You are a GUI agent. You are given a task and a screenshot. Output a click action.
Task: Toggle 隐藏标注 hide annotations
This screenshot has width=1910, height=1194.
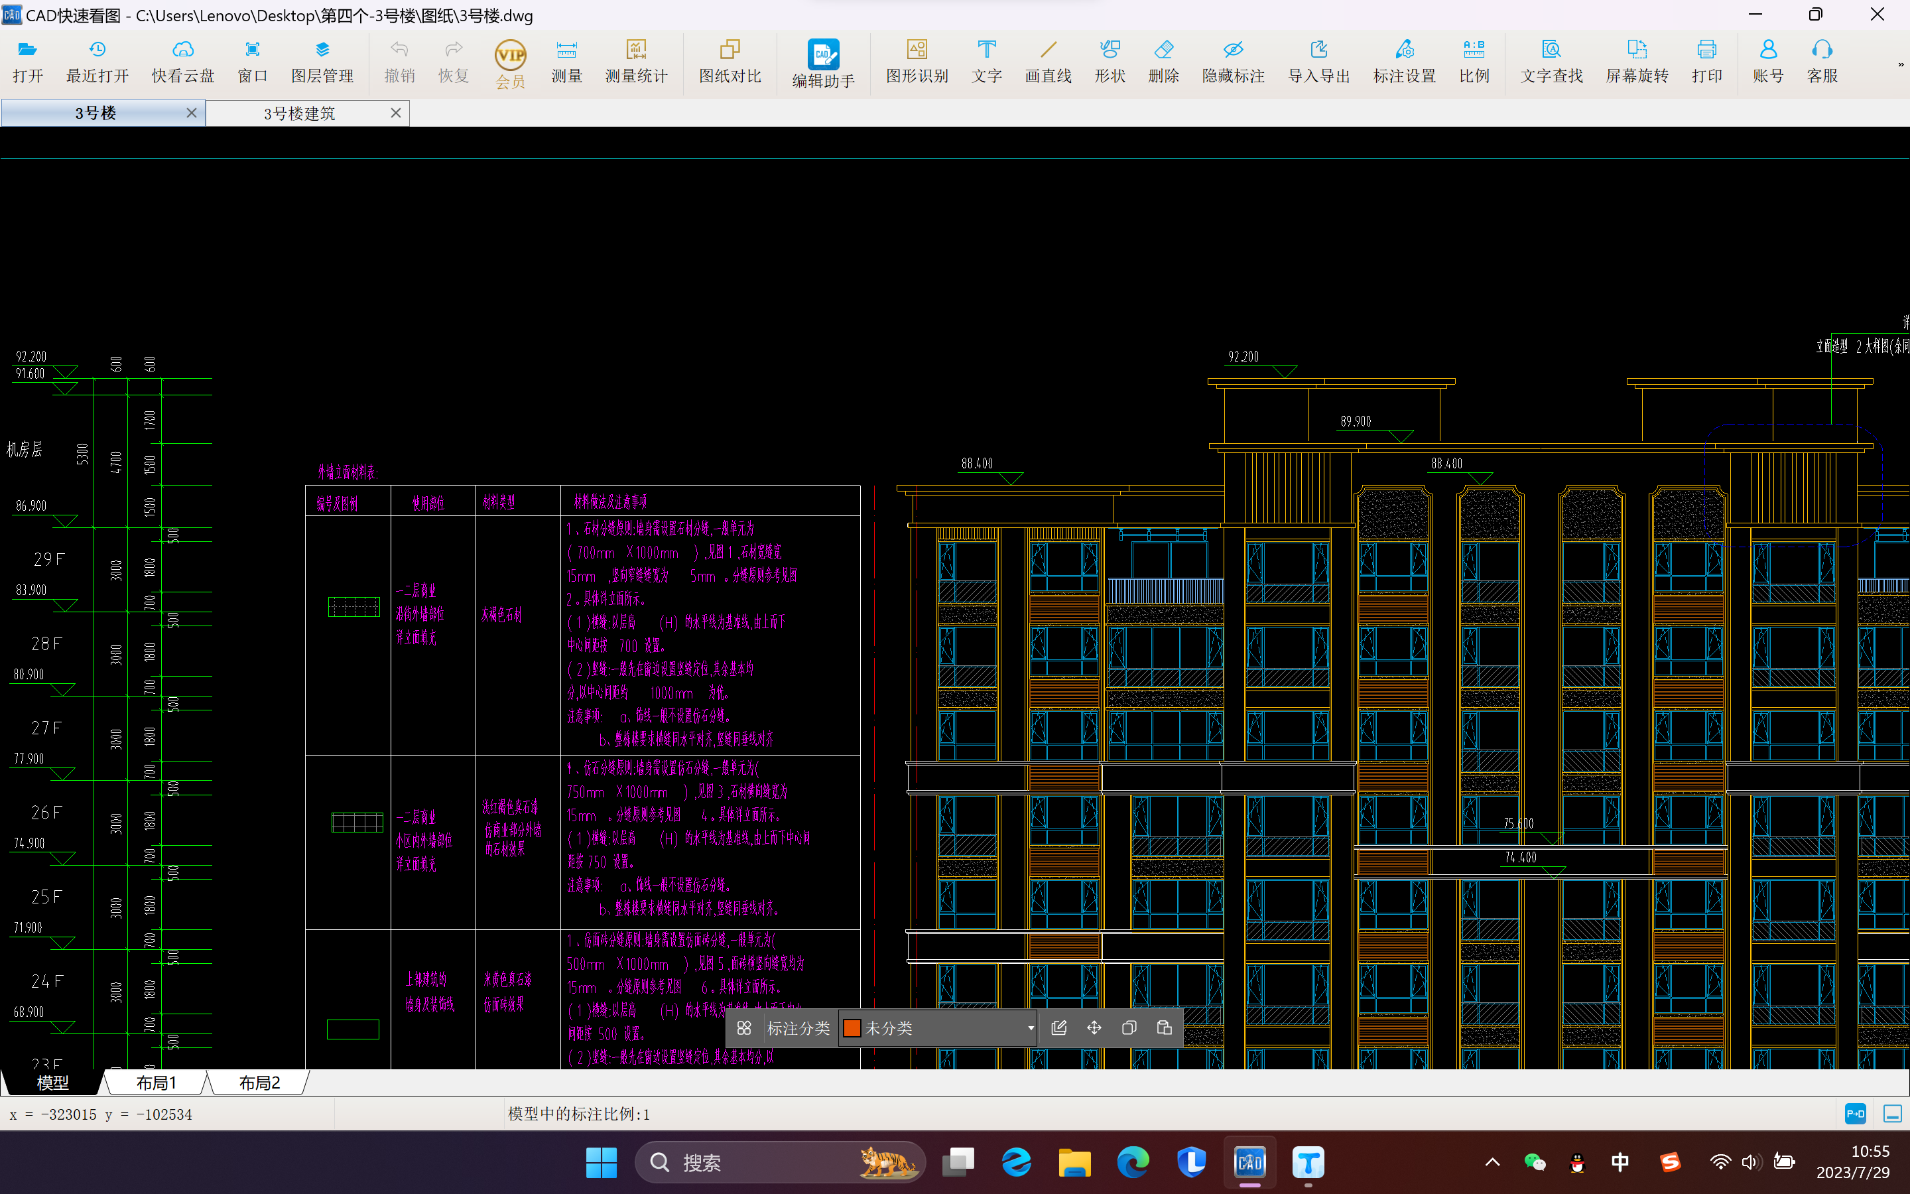tap(1233, 62)
